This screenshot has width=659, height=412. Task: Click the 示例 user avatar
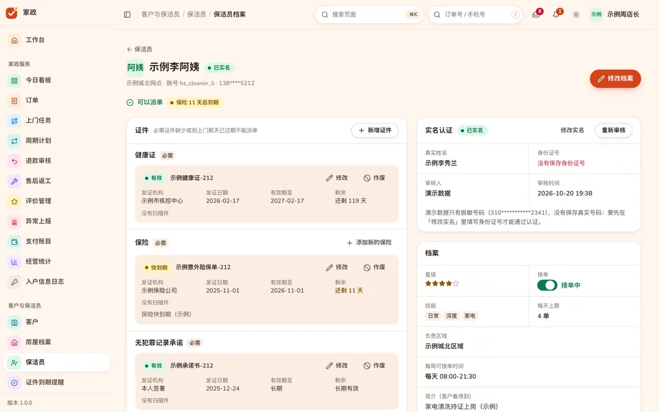tap(596, 14)
